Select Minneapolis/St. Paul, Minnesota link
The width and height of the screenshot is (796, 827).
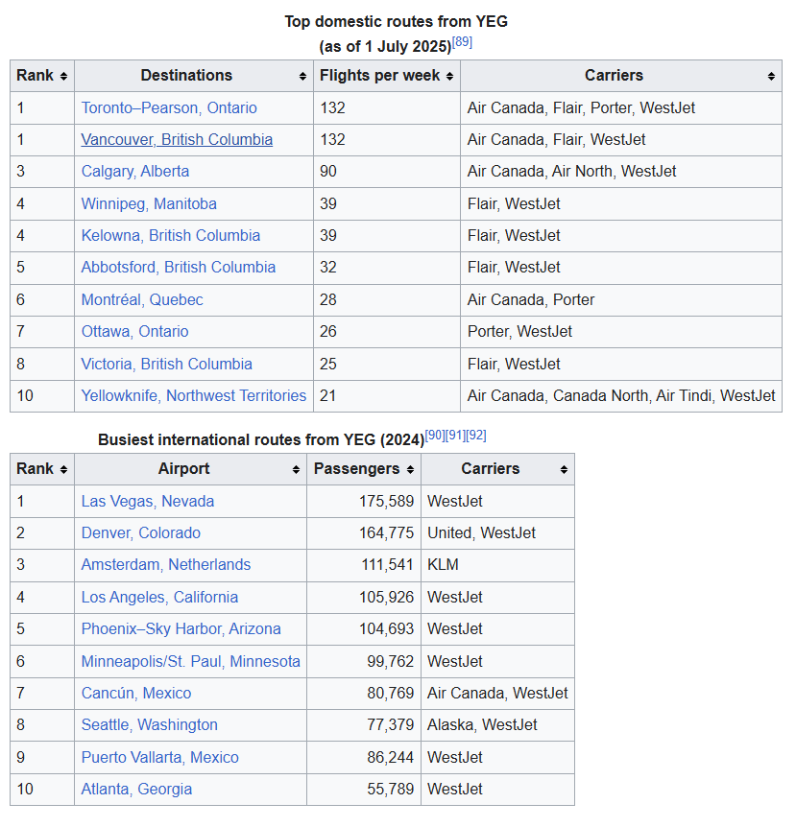click(190, 661)
